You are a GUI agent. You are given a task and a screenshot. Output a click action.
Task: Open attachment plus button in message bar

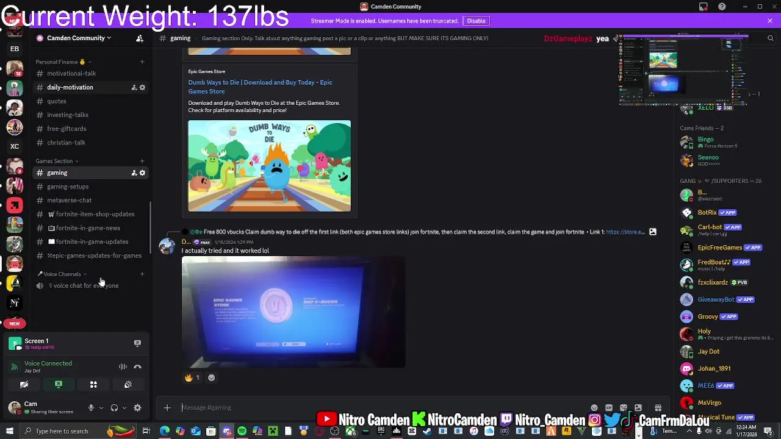point(167,407)
